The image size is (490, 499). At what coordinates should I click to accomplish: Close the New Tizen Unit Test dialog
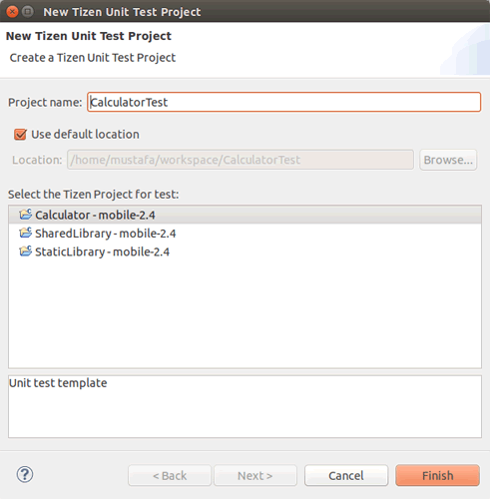tap(12, 12)
